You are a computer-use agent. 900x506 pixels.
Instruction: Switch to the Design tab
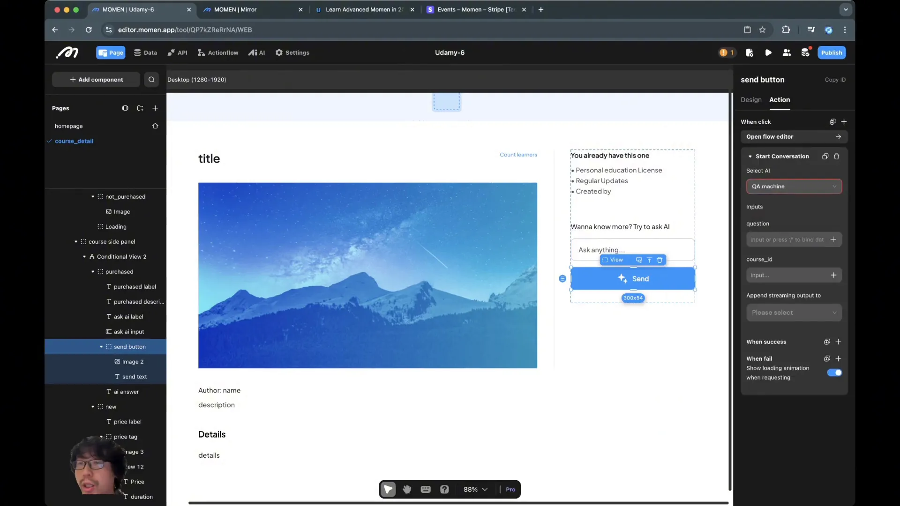tap(751, 100)
